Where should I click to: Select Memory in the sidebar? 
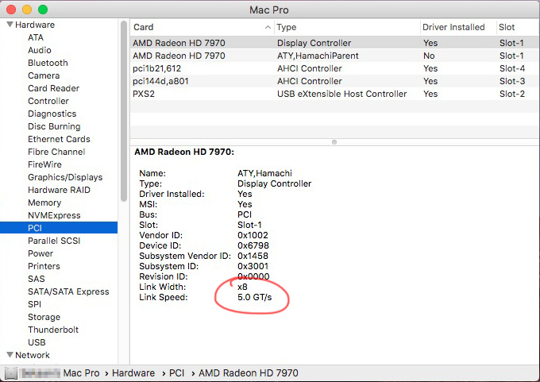[x=44, y=203]
